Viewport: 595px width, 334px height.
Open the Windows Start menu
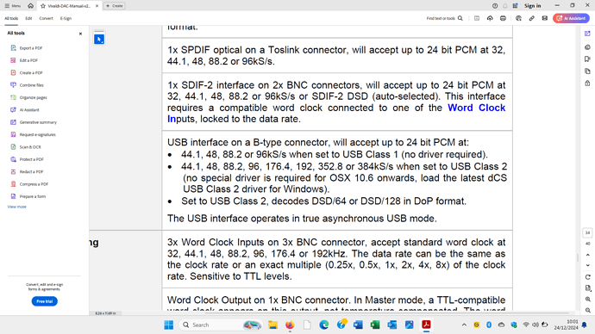tap(169, 325)
